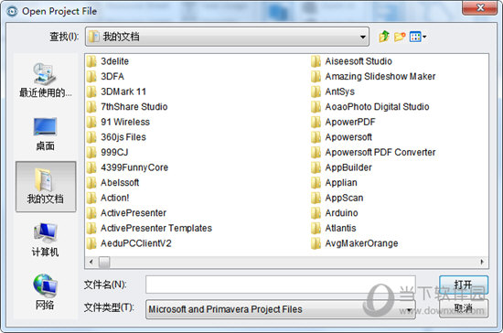The height and width of the screenshot is (333, 503).
Task: Click the 打开 button
Action: 464,285
